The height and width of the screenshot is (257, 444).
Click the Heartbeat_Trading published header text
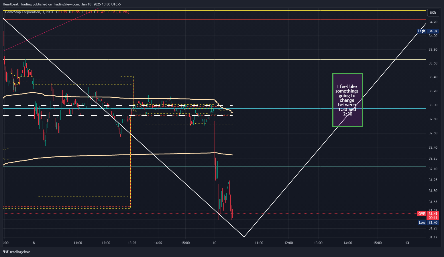point(62,4)
